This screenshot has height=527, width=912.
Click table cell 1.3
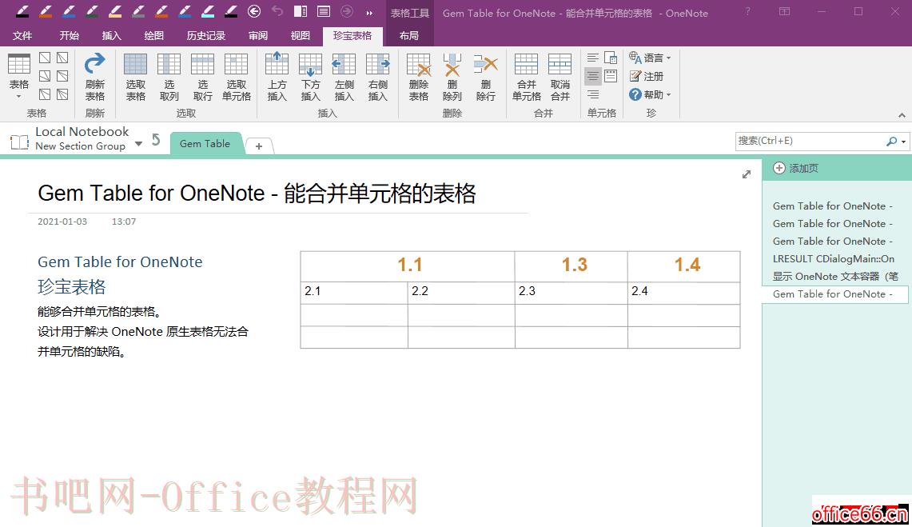571,265
